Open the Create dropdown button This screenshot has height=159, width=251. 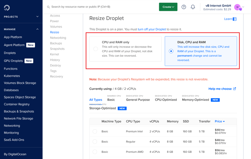(168, 7)
